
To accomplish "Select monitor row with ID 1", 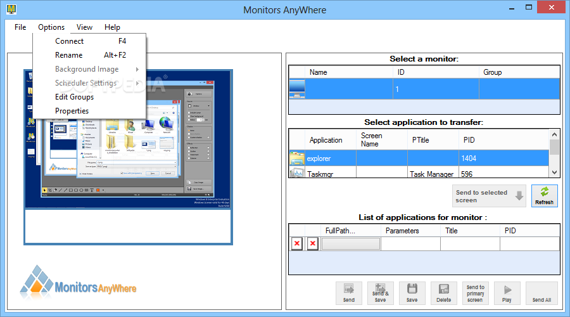I will pos(424,89).
